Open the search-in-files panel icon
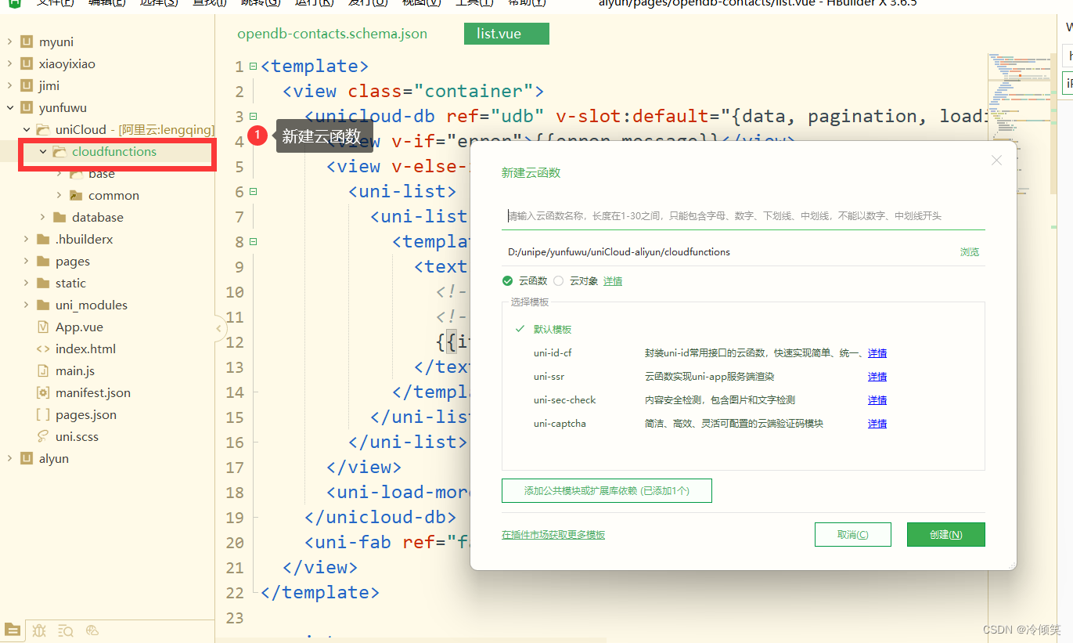 tap(66, 630)
